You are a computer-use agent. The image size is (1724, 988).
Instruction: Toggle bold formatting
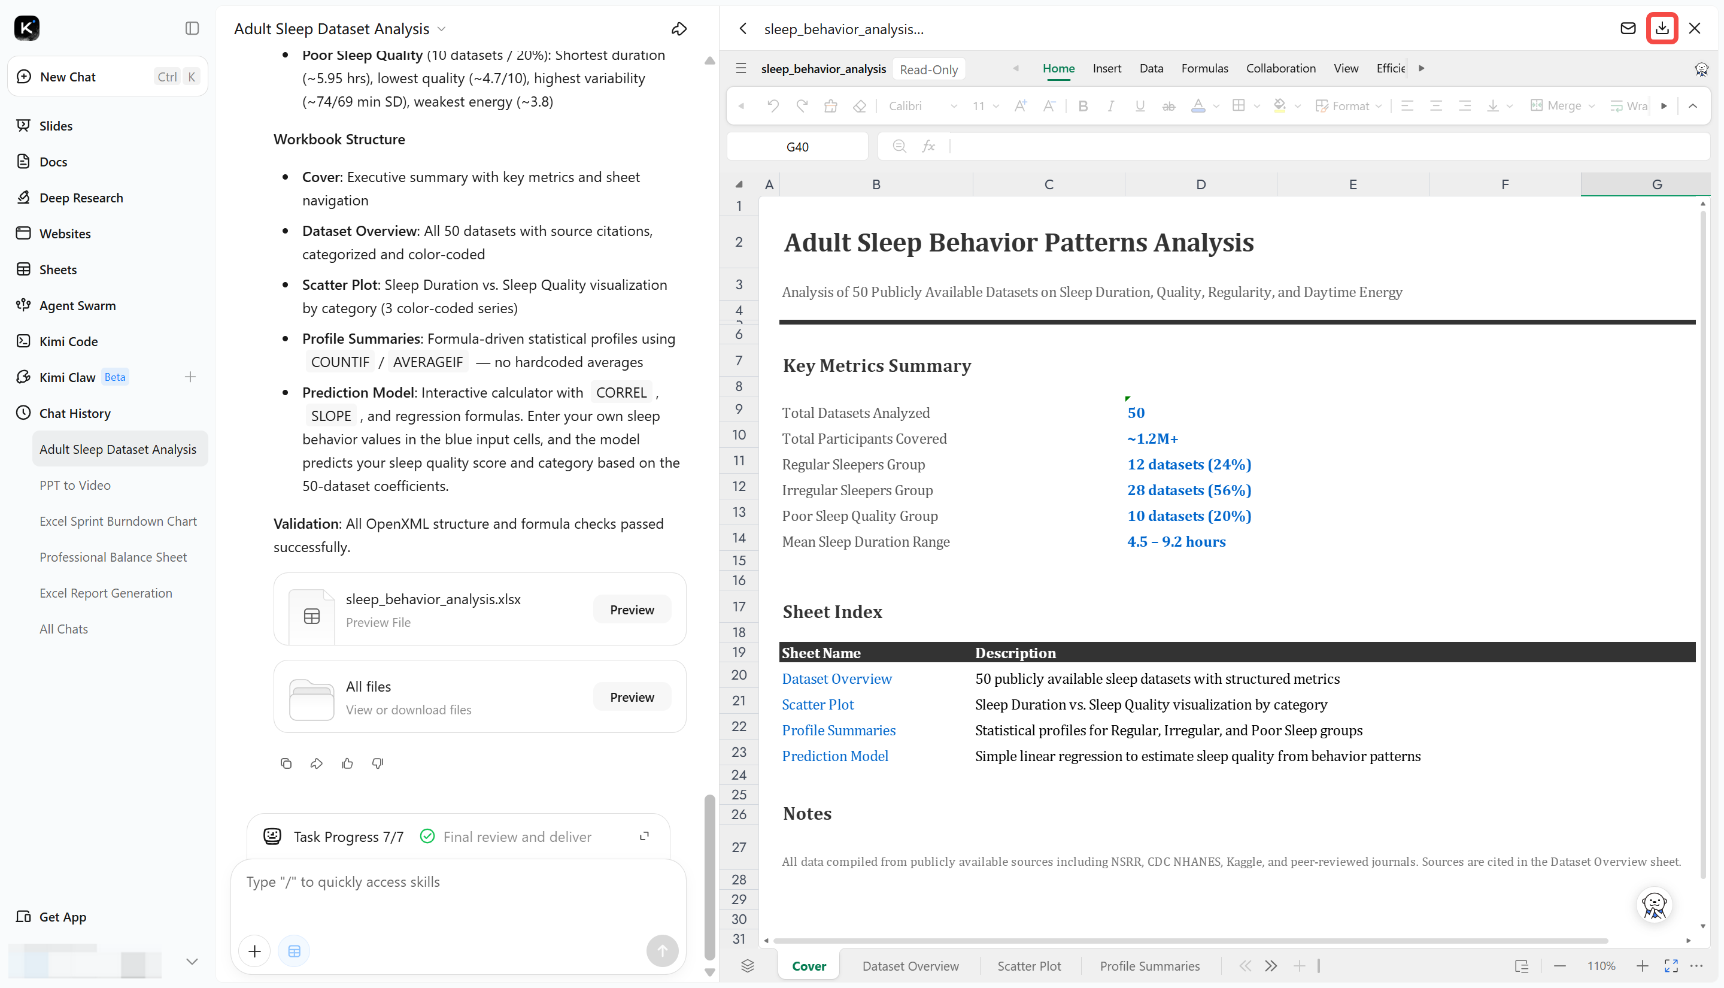click(x=1083, y=106)
